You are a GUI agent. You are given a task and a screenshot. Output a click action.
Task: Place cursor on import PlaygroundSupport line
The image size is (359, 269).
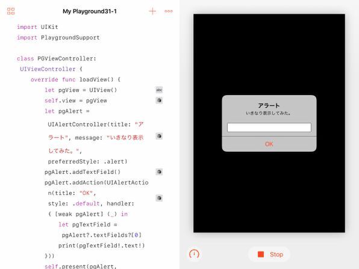[58, 37]
